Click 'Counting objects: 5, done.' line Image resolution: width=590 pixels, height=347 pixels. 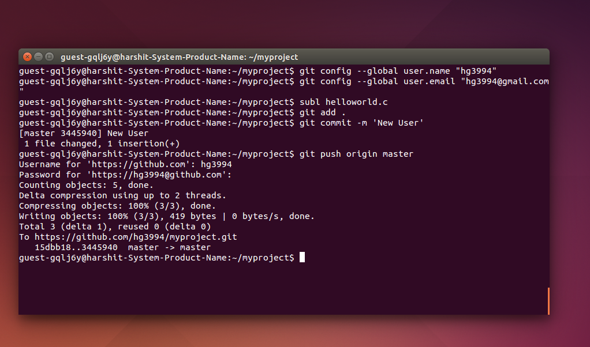[x=86, y=185]
